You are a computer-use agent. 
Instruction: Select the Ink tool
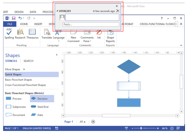[x=99, y=35]
